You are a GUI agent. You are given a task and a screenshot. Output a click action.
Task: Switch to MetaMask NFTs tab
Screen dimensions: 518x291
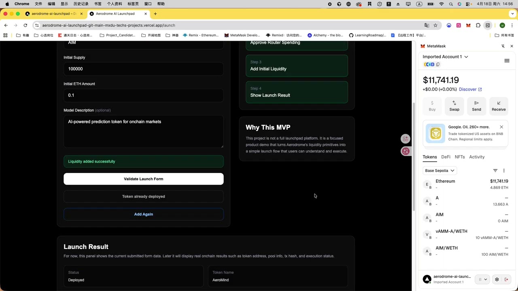460,157
